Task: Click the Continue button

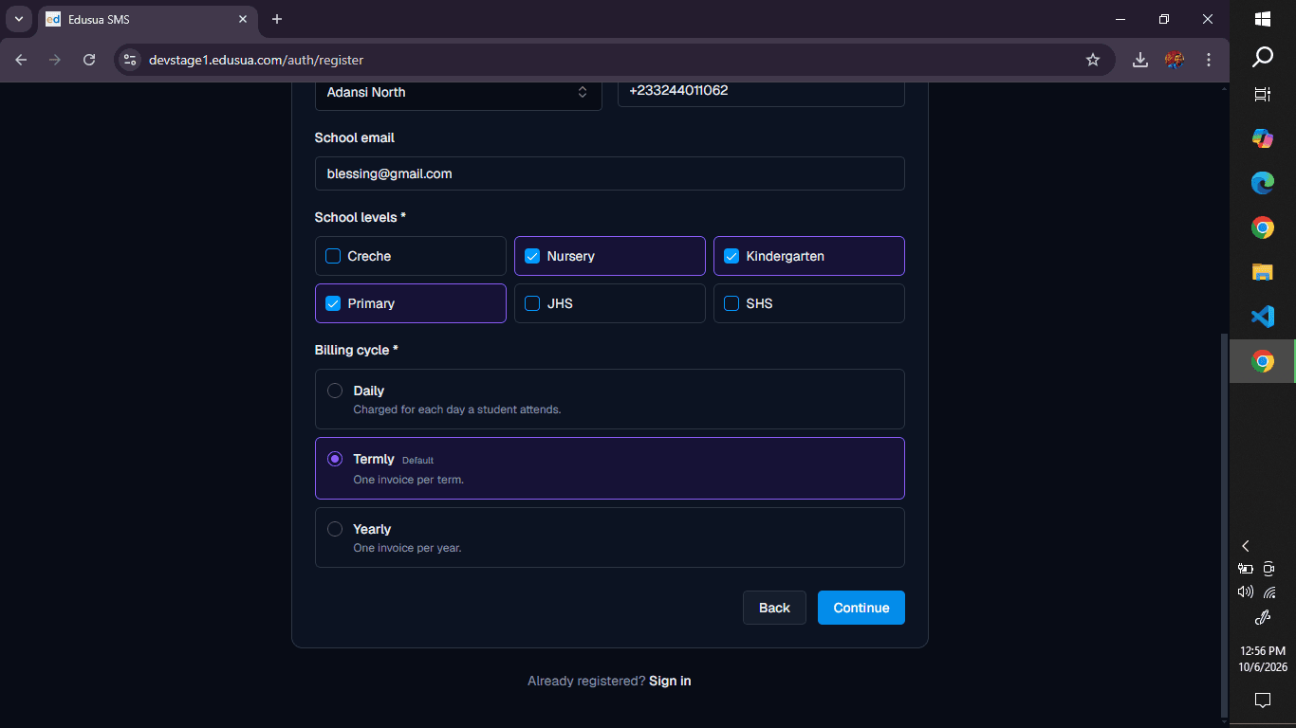Action: click(861, 608)
